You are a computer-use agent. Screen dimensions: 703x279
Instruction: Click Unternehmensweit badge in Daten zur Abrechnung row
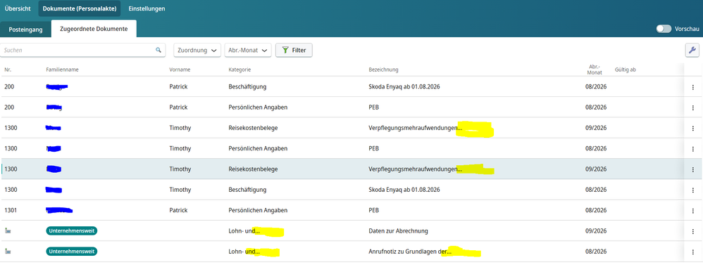(72, 231)
